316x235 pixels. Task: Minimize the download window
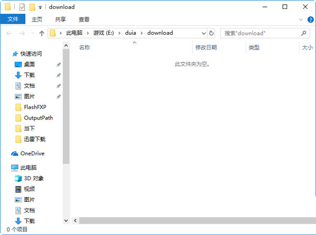[x=265, y=7]
